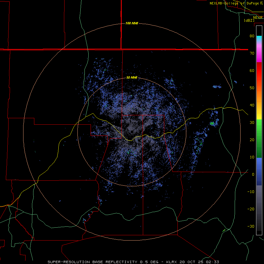Click the -20 value on color scale
Viewport: 264px width, 264px height.
(251, 209)
